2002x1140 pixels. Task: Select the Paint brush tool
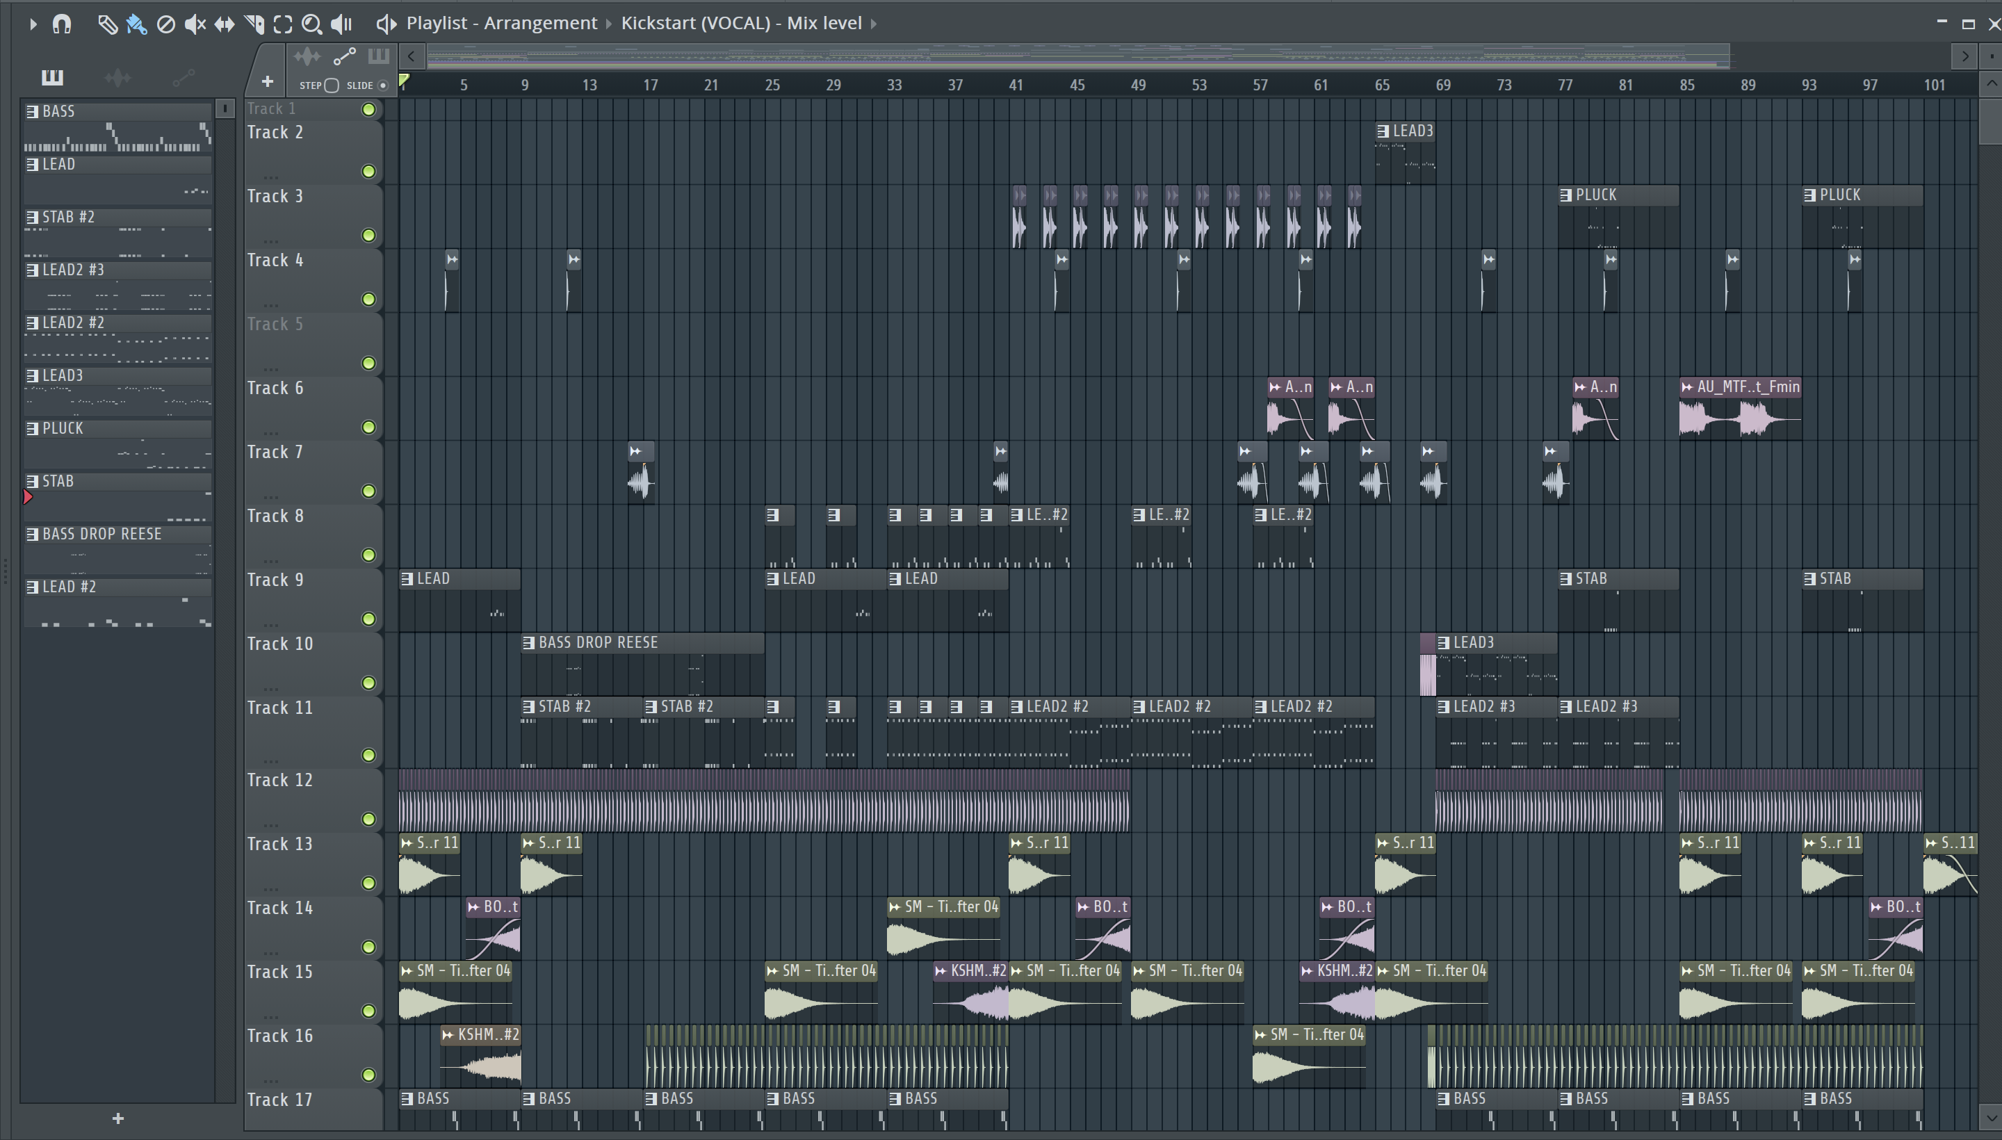tap(136, 24)
